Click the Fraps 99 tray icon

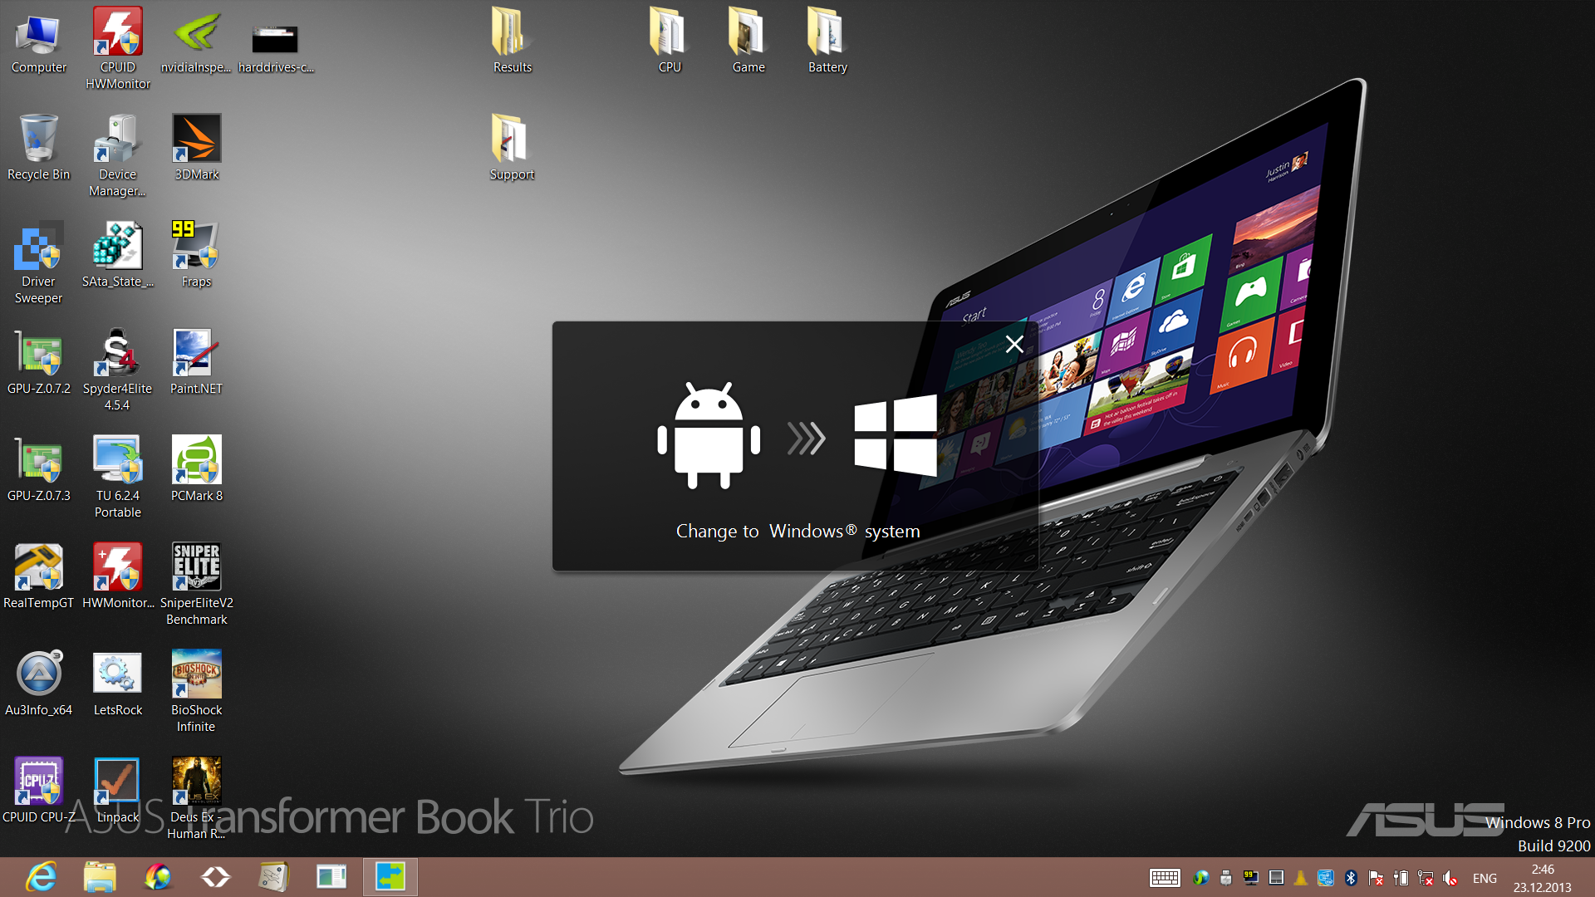[x=1251, y=878]
